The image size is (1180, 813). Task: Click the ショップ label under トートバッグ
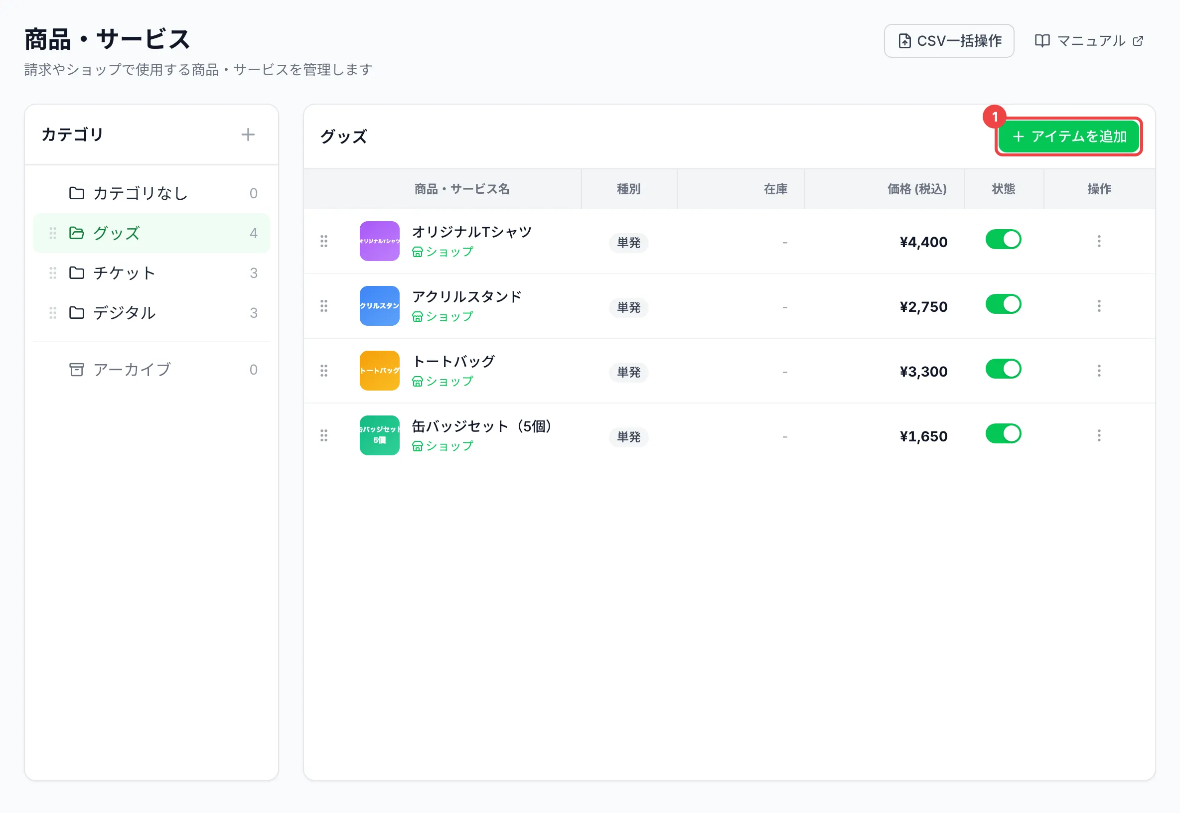click(443, 381)
